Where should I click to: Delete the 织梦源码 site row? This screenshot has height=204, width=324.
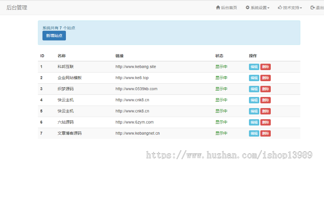tap(265, 89)
